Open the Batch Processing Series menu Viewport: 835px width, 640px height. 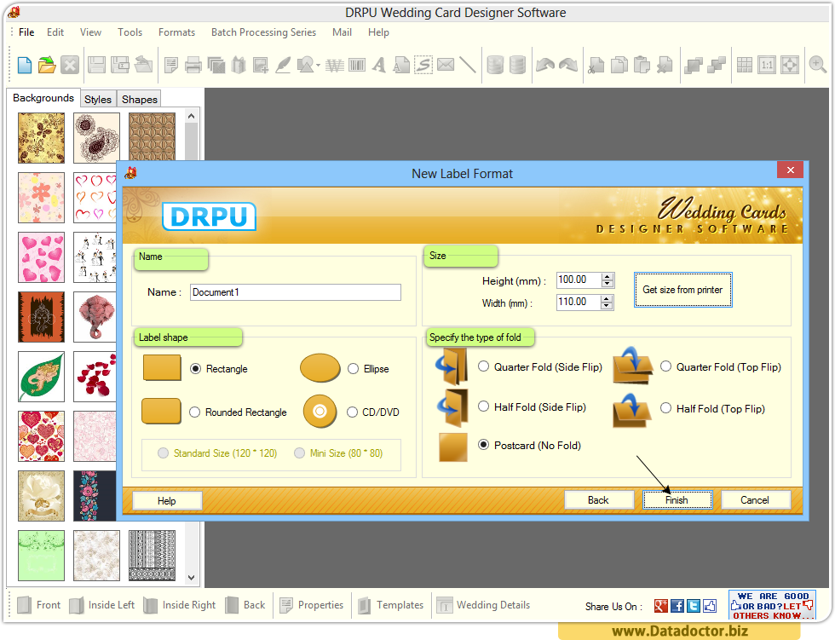263,32
